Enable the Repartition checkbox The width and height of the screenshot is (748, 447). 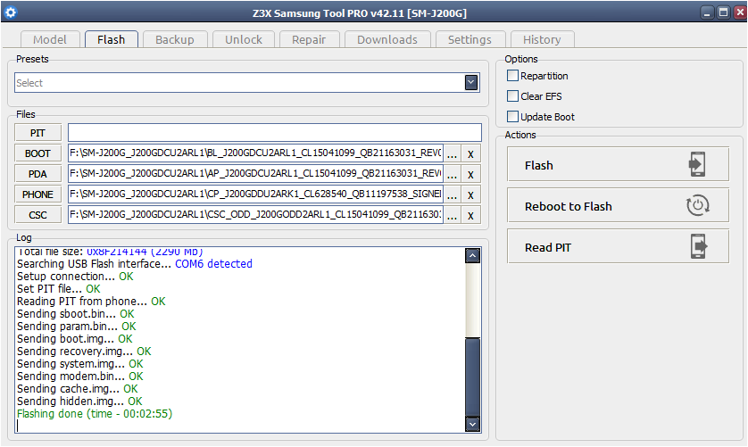coord(513,75)
